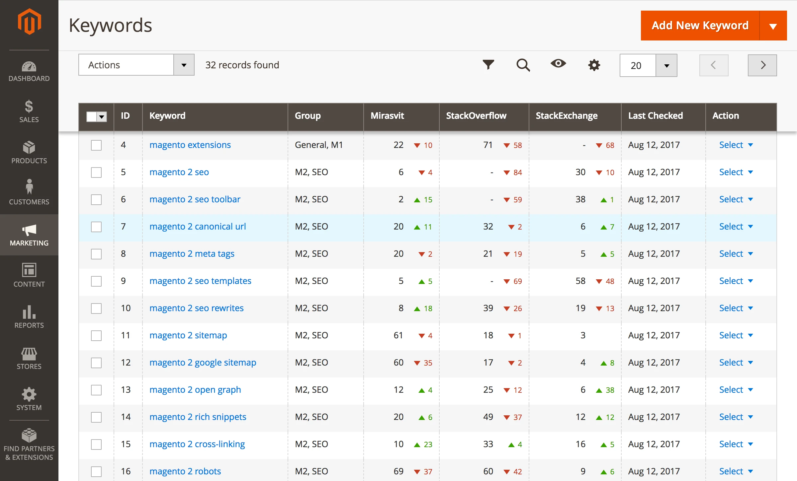Open the per-page count dropdown arrow
797x481 pixels.
point(666,66)
